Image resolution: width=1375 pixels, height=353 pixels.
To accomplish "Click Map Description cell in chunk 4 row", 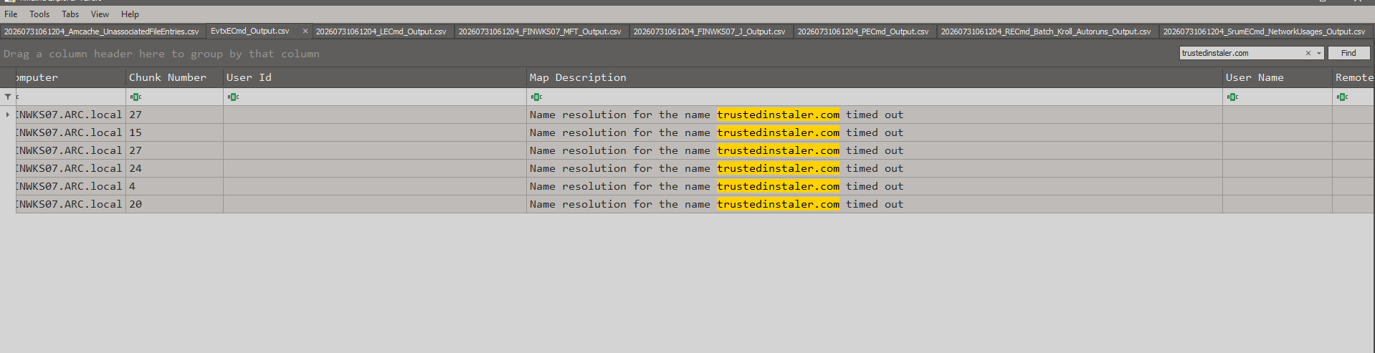I will coord(875,186).
